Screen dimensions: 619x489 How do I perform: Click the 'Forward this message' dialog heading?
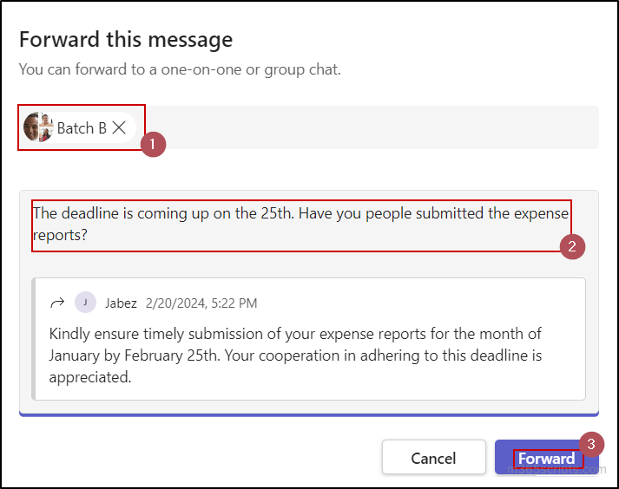[x=126, y=39]
